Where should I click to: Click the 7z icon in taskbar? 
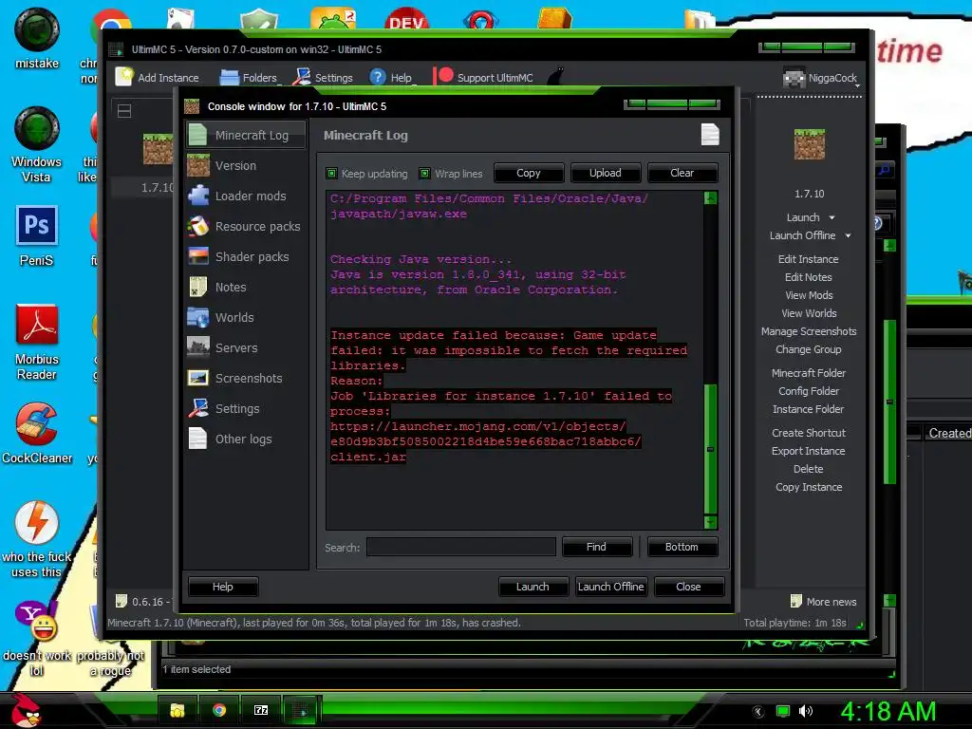click(261, 710)
